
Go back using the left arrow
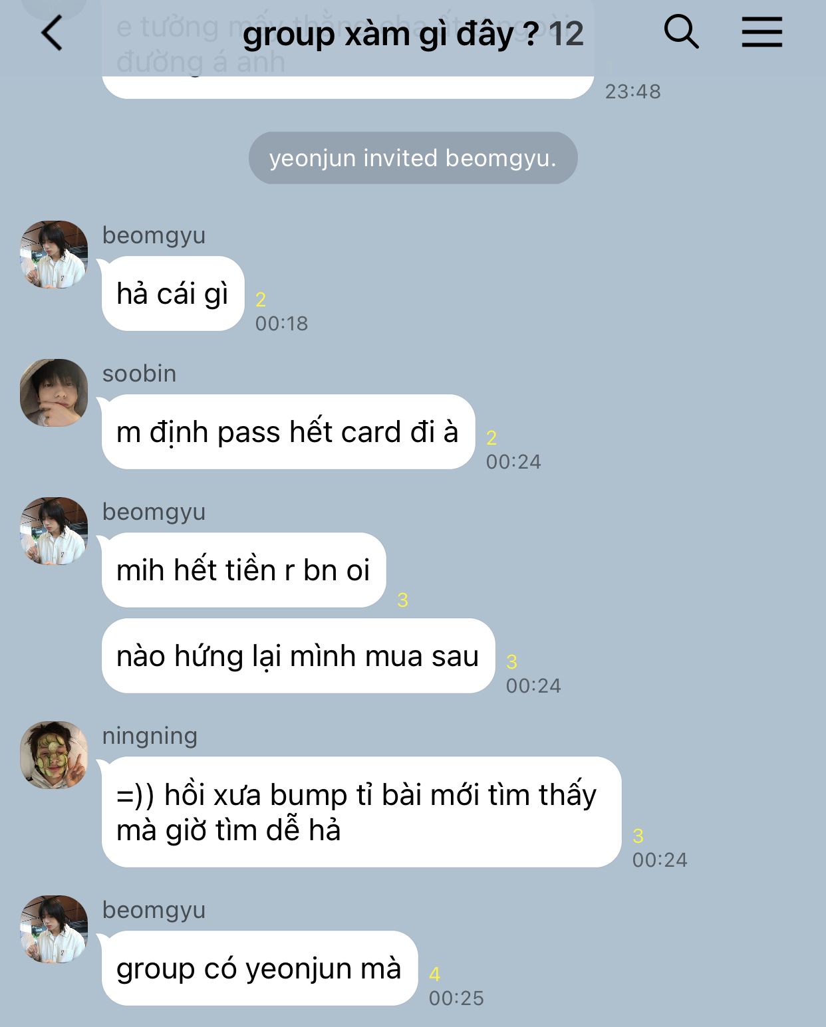51,33
